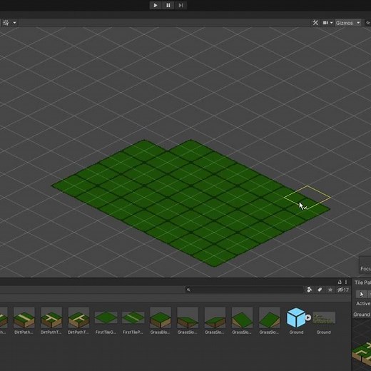
Task: Start Play mode with the Play button
Action: (x=156, y=5)
